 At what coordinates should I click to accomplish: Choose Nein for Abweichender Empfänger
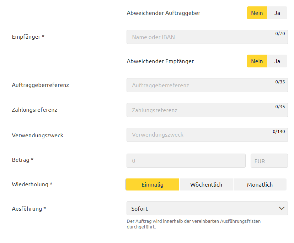(257, 61)
